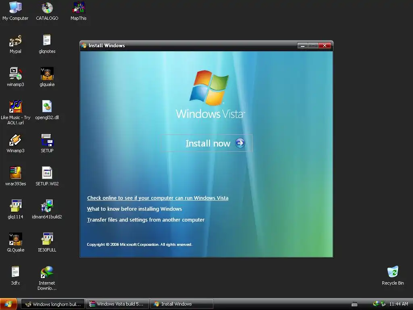Close the Install Windows window
The image size is (413, 310).
point(325,46)
